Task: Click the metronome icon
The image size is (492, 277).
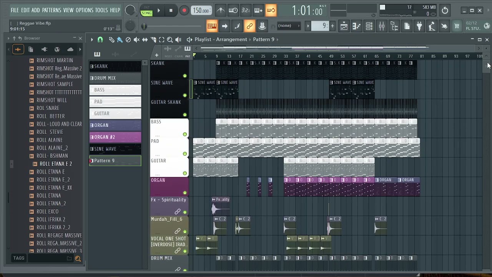Action: pos(221,10)
